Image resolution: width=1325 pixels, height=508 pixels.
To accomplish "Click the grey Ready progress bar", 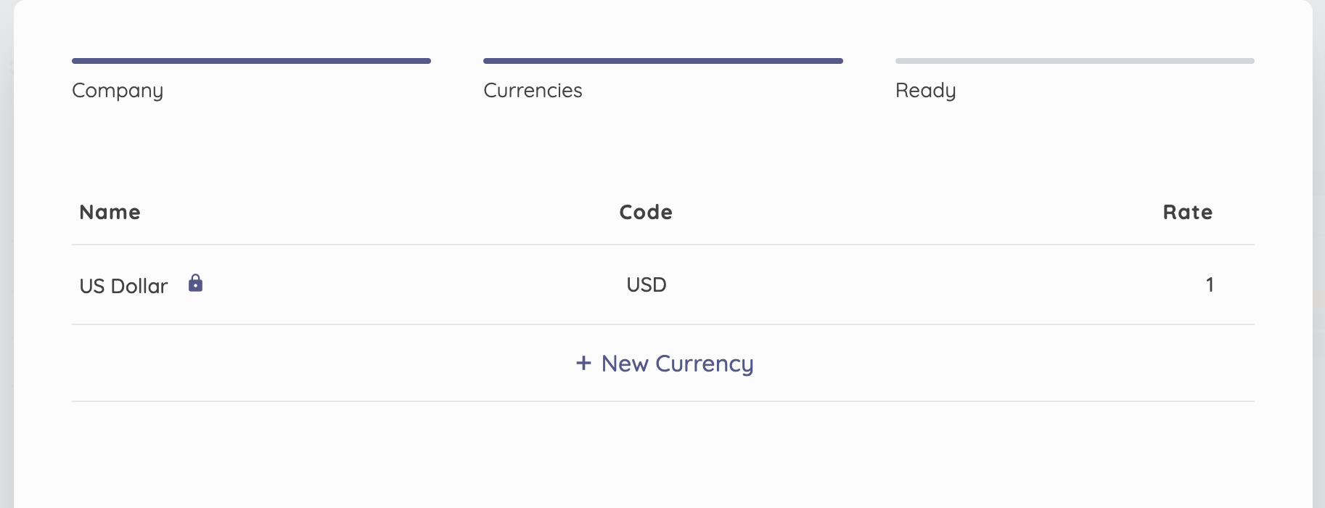I will [1075, 61].
